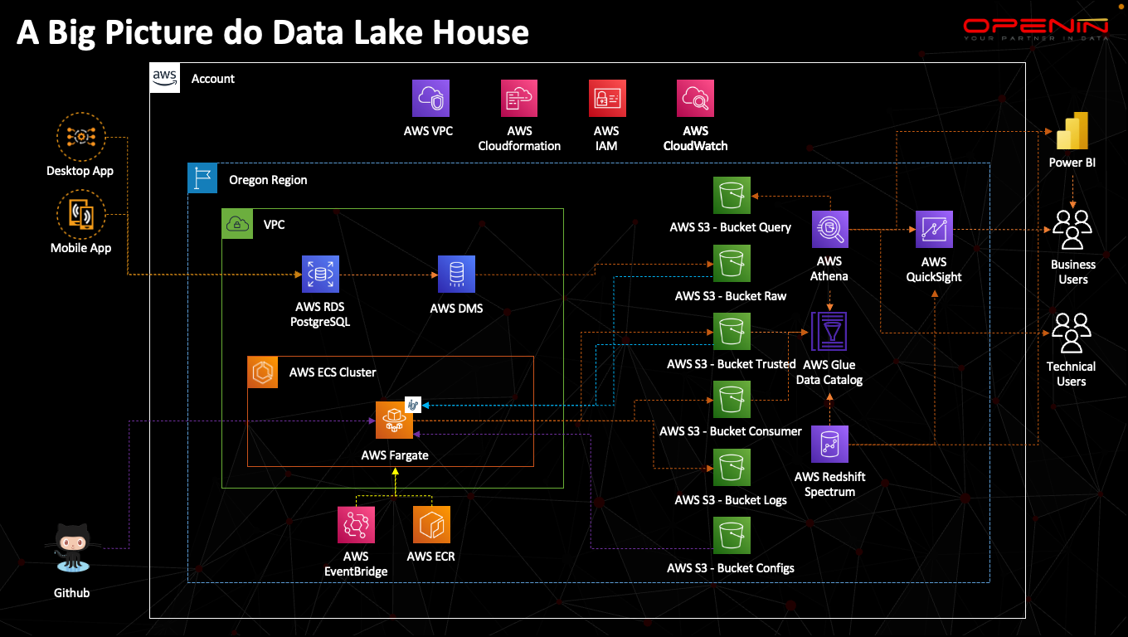The width and height of the screenshot is (1128, 637).
Task: Click the Github octocat icon
Action: point(72,547)
